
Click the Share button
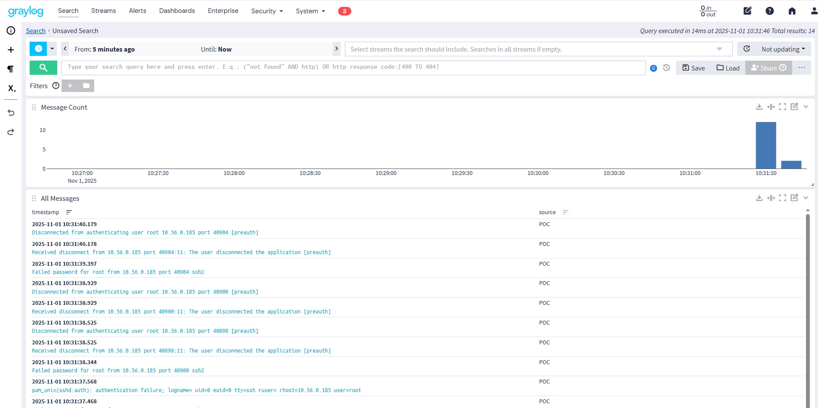coord(769,68)
